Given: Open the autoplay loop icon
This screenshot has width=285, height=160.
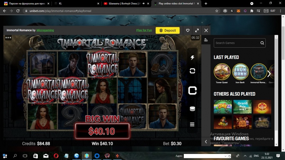Looking at the screenshot, I should tap(192, 71).
